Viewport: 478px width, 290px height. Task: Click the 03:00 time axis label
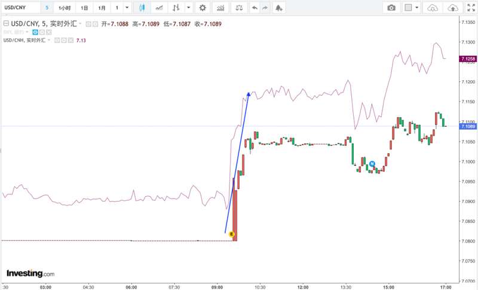[x=46, y=287]
